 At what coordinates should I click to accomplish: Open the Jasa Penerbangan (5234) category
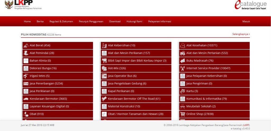46,84
